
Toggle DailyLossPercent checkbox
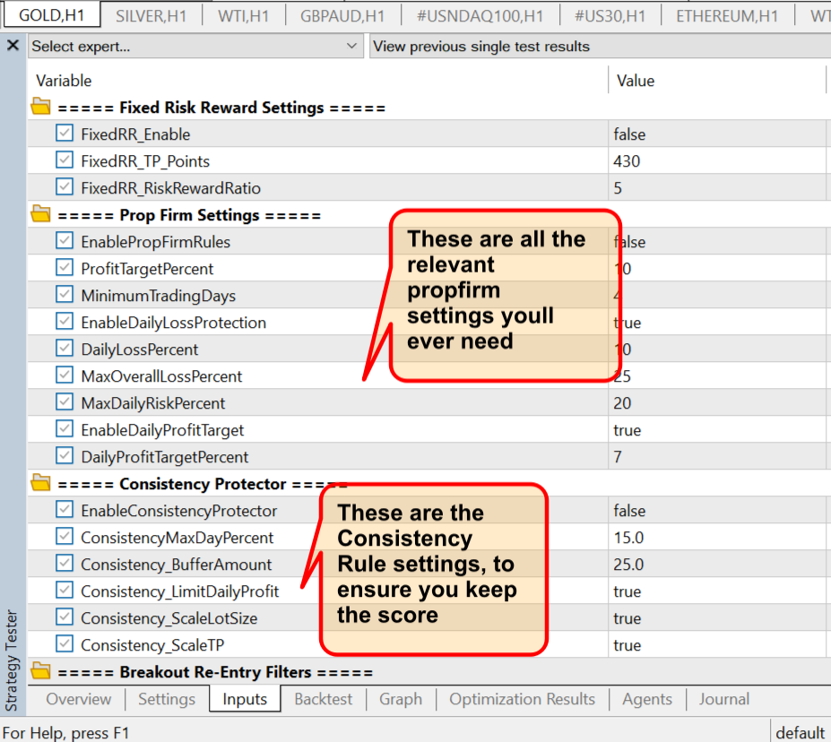pyautogui.click(x=65, y=349)
